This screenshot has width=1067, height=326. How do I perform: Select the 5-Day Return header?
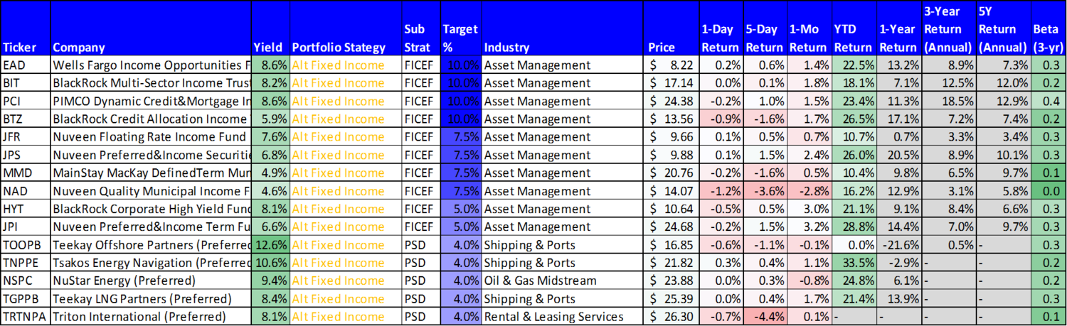(765, 29)
